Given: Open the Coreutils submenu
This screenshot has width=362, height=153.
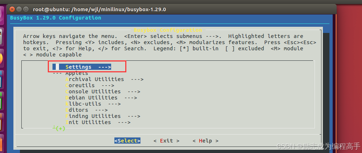Looking at the screenshot, I should 90,85.
